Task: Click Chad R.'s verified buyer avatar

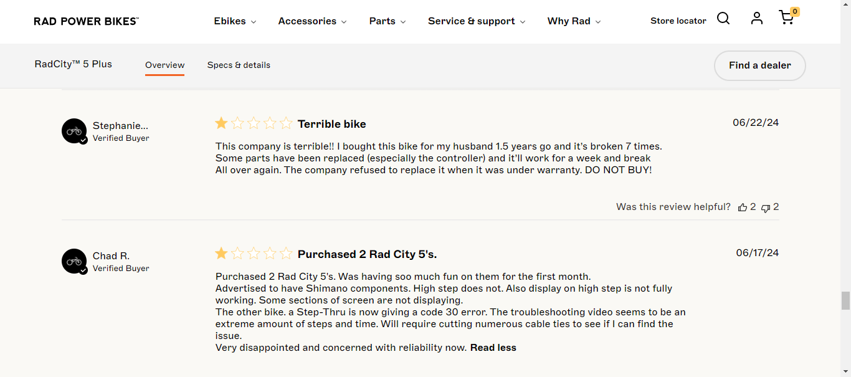Action: coord(74,261)
